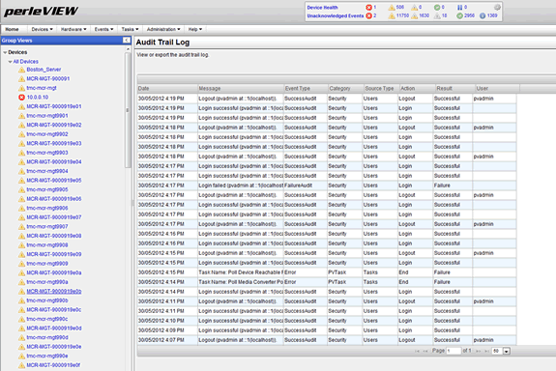Open the Administration menu
This screenshot has height=371, width=556.
click(x=163, y=29)
